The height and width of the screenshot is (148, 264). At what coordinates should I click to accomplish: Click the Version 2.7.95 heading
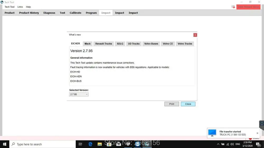click(x=82, y=51)
